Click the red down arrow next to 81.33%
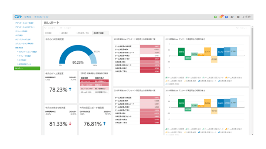266x149 pixels. coord(70,124)
